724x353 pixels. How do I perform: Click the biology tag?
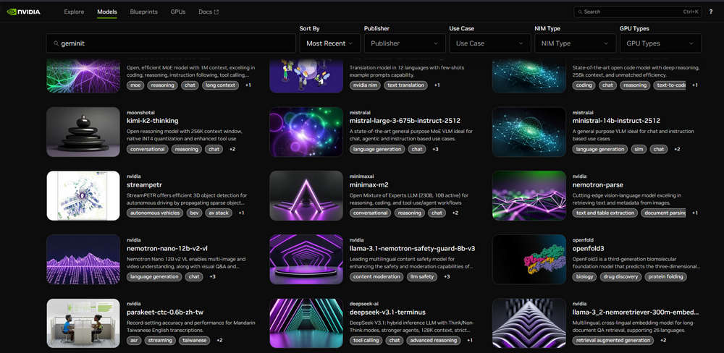click(584, 276)
